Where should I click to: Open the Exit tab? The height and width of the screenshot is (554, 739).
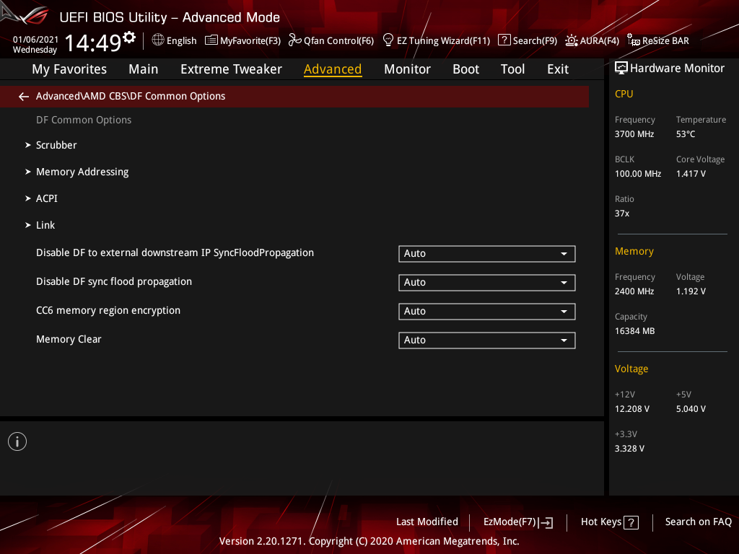click(x=558, y=69)
